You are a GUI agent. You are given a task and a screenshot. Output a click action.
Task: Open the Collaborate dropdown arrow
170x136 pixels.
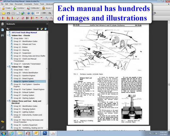coord(40,8)
